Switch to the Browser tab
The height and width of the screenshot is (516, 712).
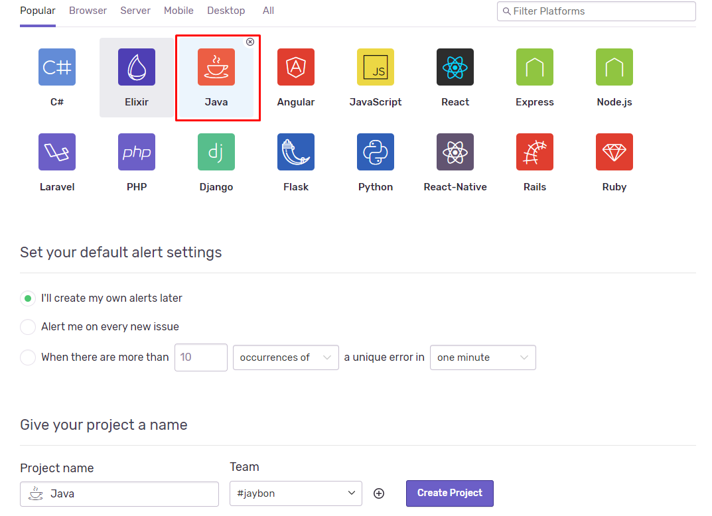[88, 11]
